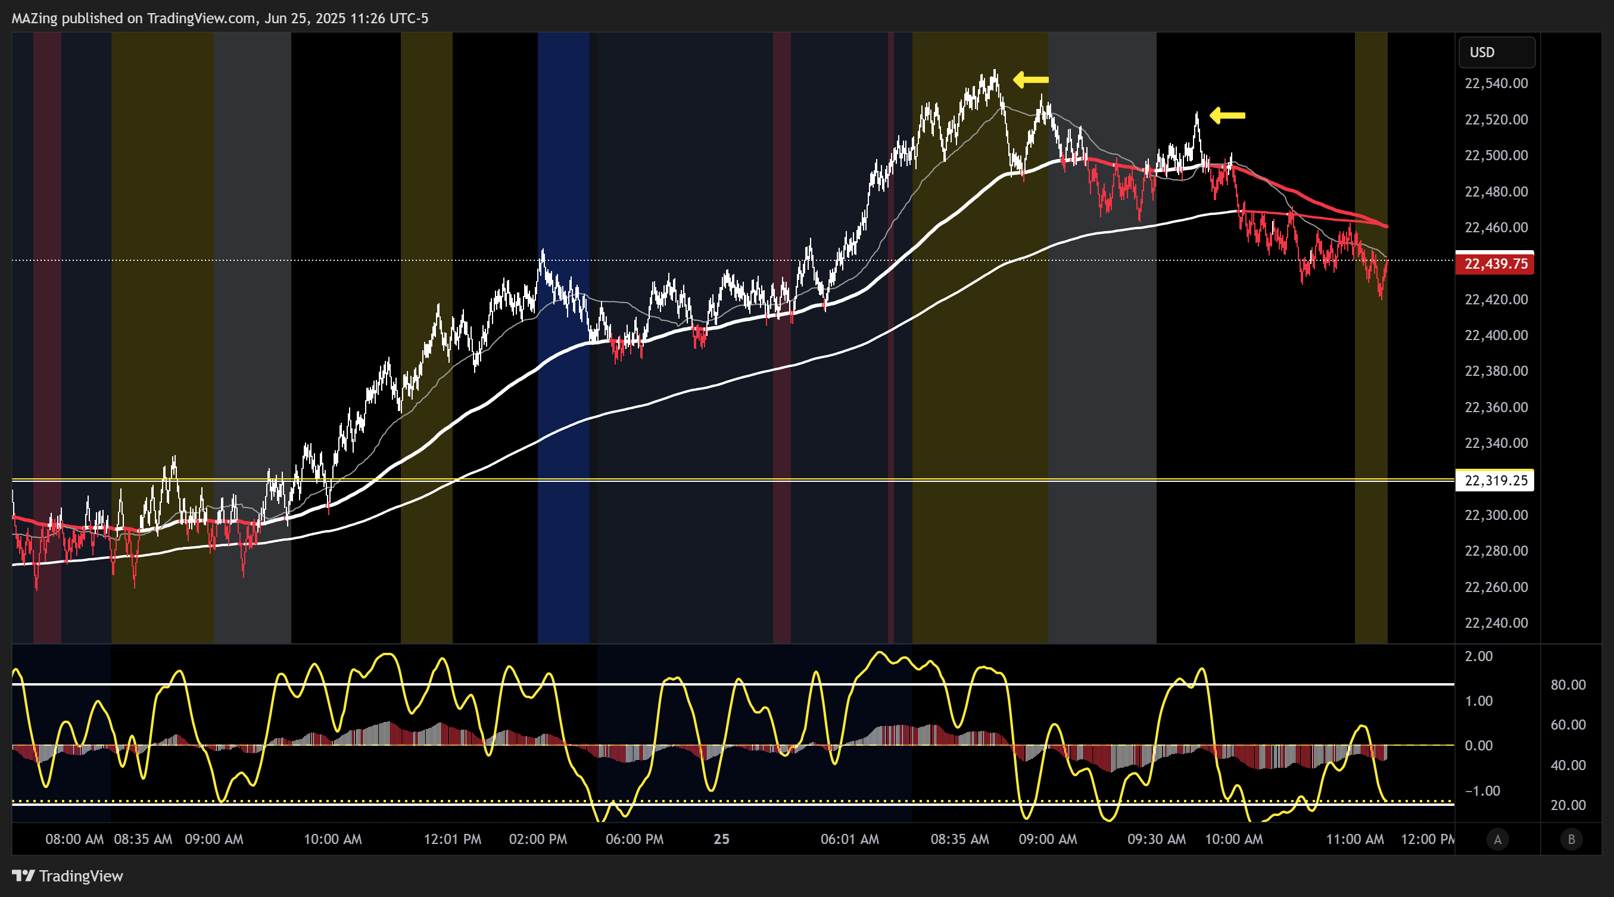Click the 22,360.00 price axis label
The image size is (1614, 897).
(1496, 407)
